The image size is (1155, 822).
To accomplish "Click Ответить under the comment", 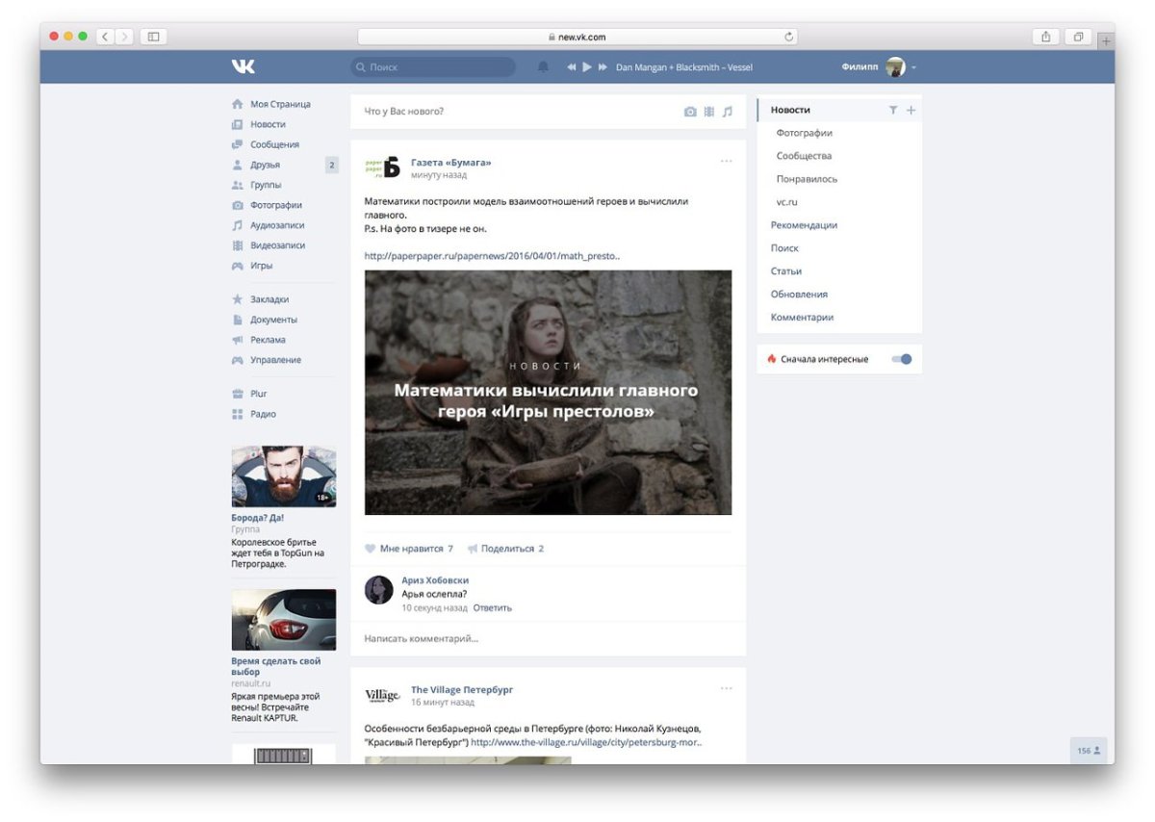I will tap(493, 608).
